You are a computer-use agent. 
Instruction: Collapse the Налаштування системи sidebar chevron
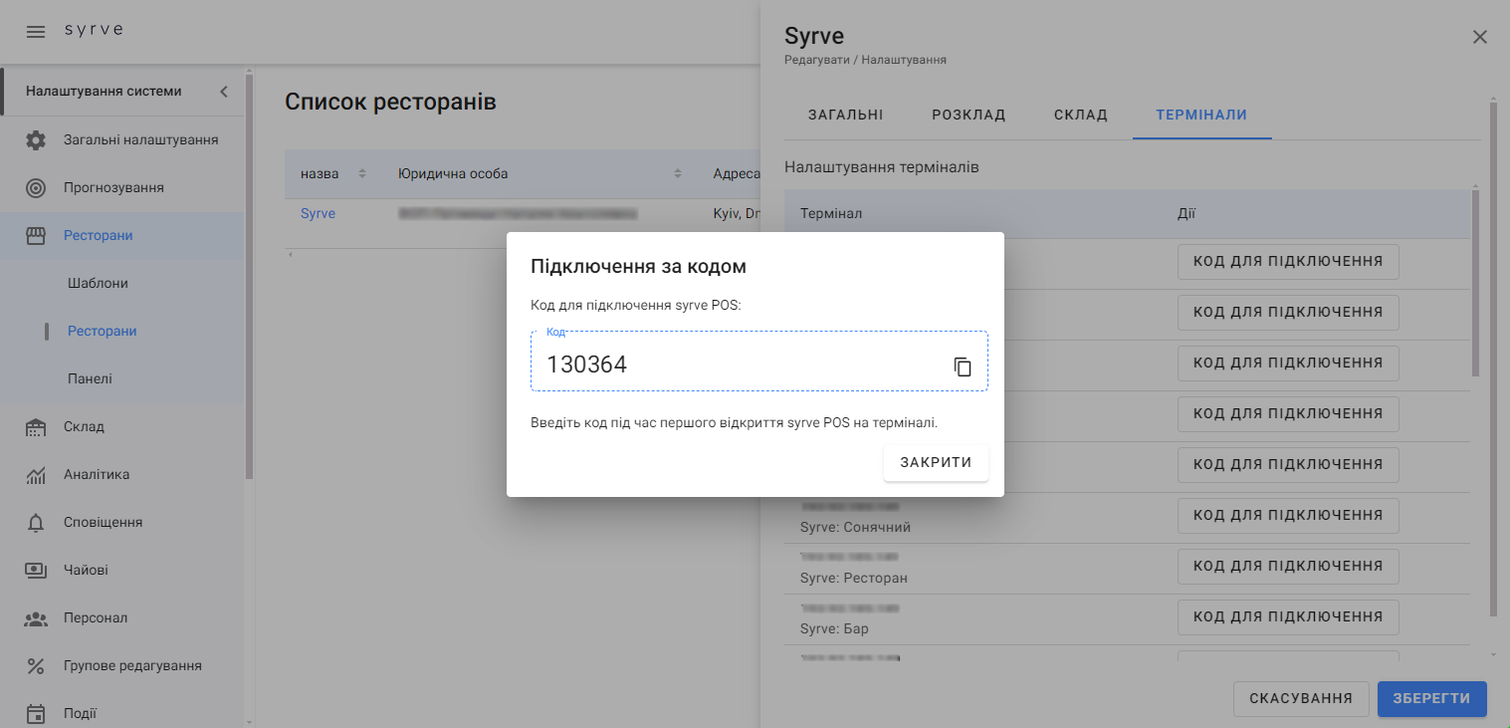pyautogui.click(x=224, y=92)
